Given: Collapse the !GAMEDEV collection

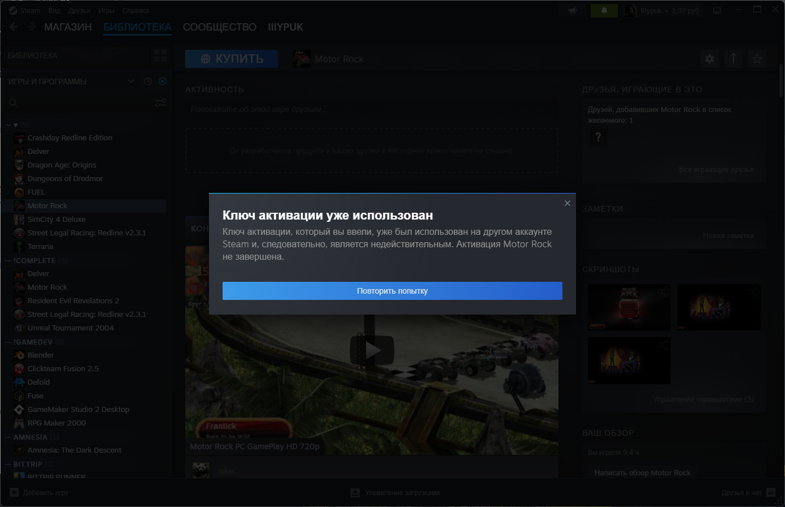Looking at the screenshot, I should click(8, 342).
